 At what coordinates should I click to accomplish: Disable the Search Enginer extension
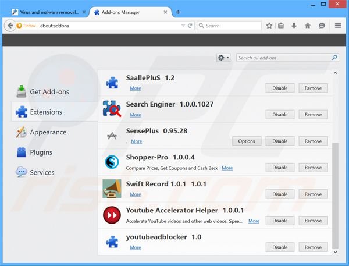(280, 115)
